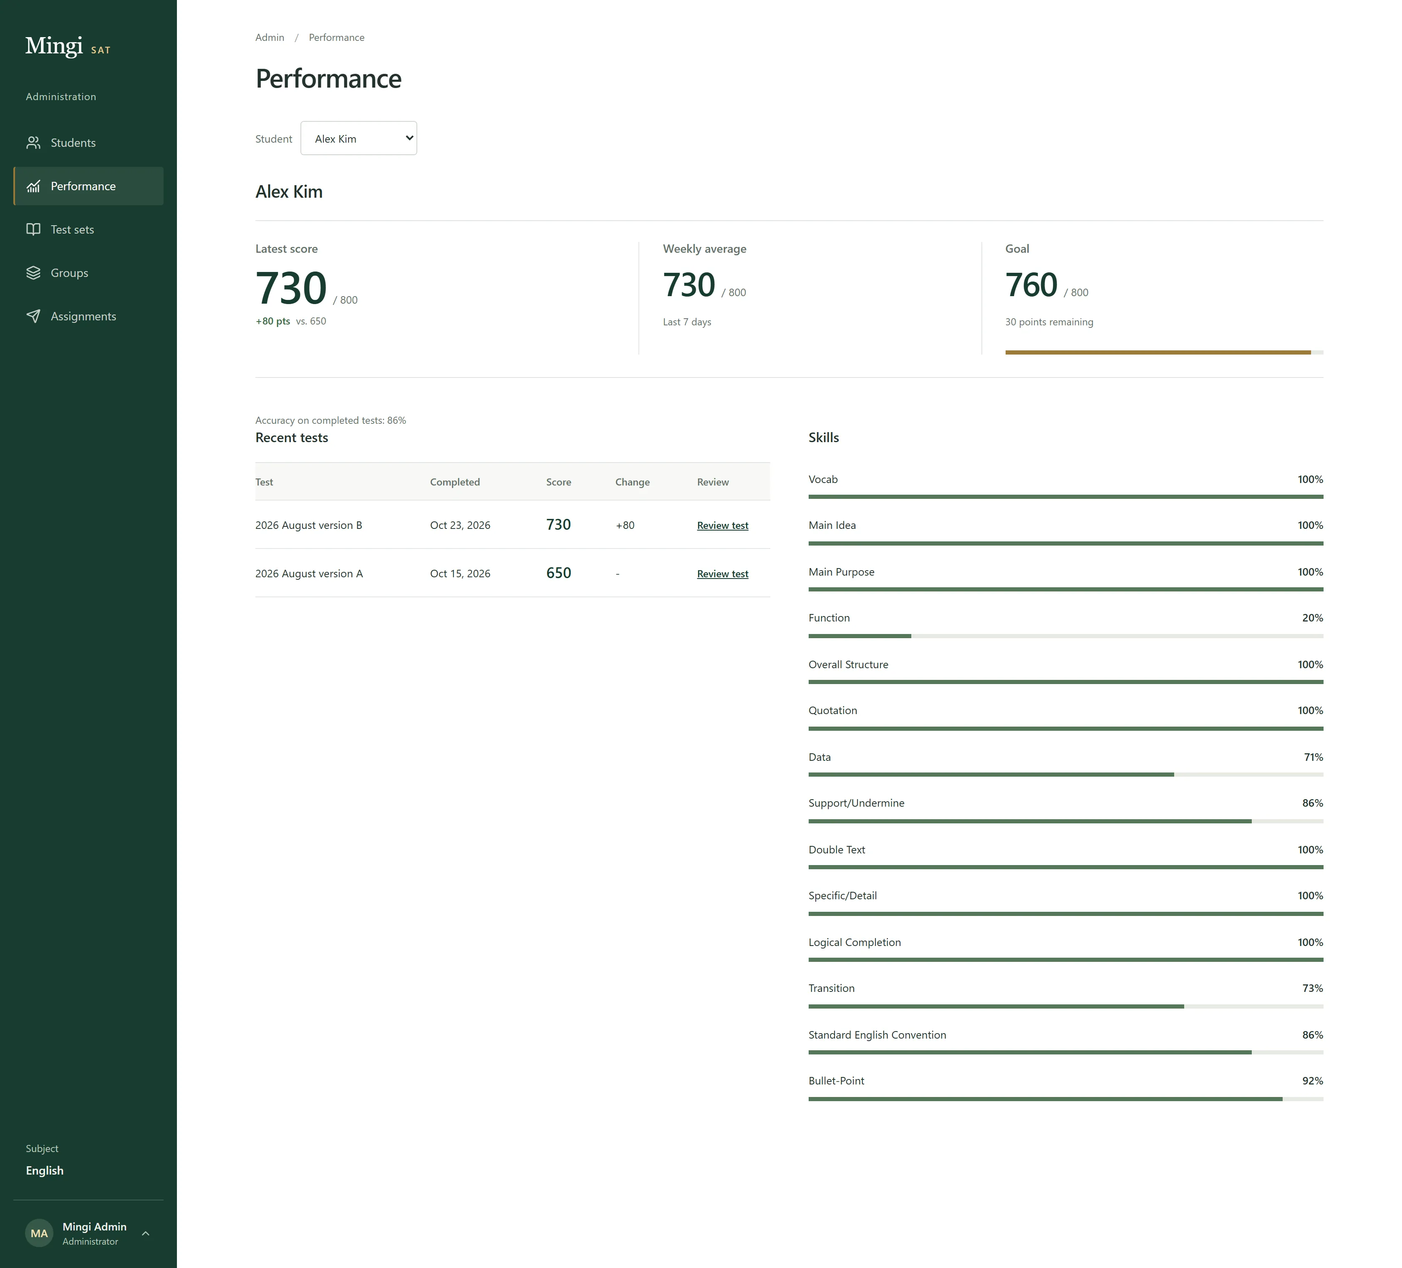Viewport: 1402px width, 1268px height.
Task: Click the "30 points remaining" text
Action: coord(1049,322)
